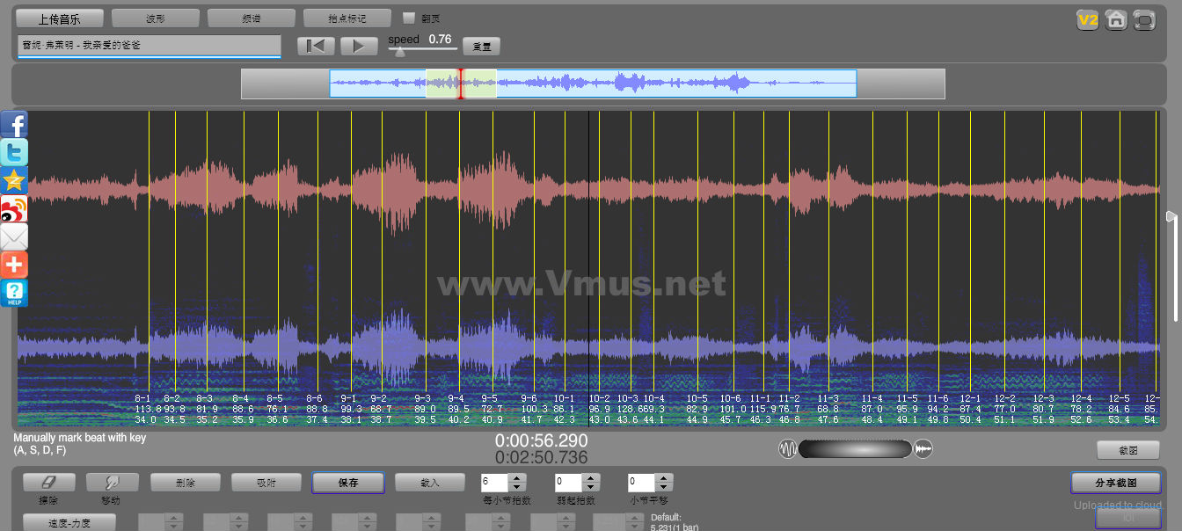Decrease the 弱起拍数 pickup beats stepper
Image resolution: width=1182 pixels, height=531 pixels.
591,487
